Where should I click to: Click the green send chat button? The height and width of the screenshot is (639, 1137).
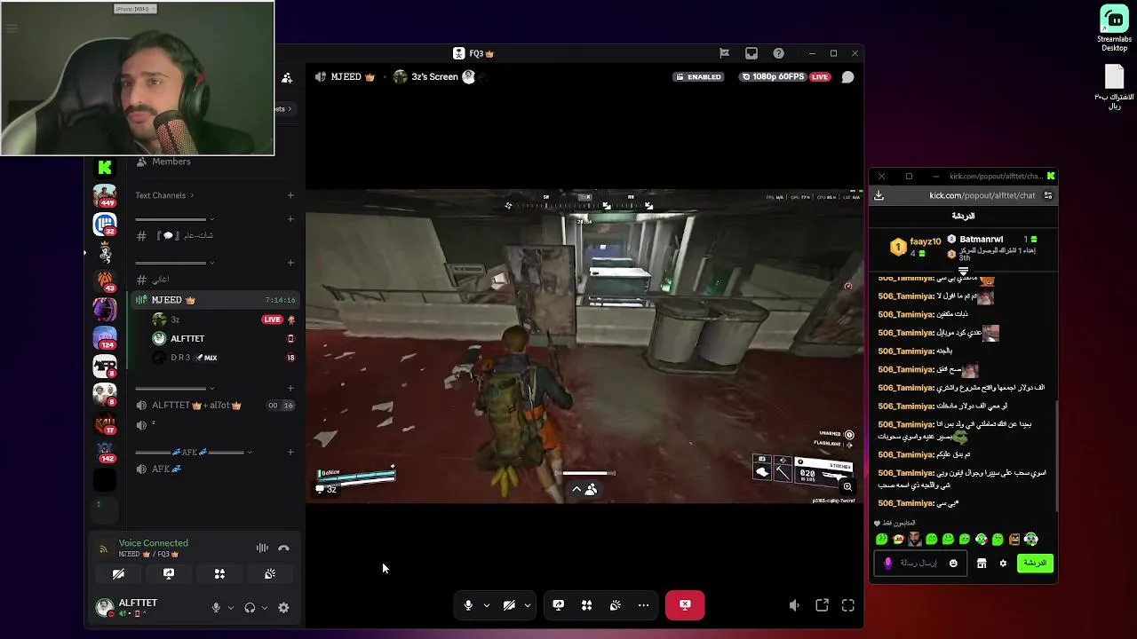tap(1035, 563)
